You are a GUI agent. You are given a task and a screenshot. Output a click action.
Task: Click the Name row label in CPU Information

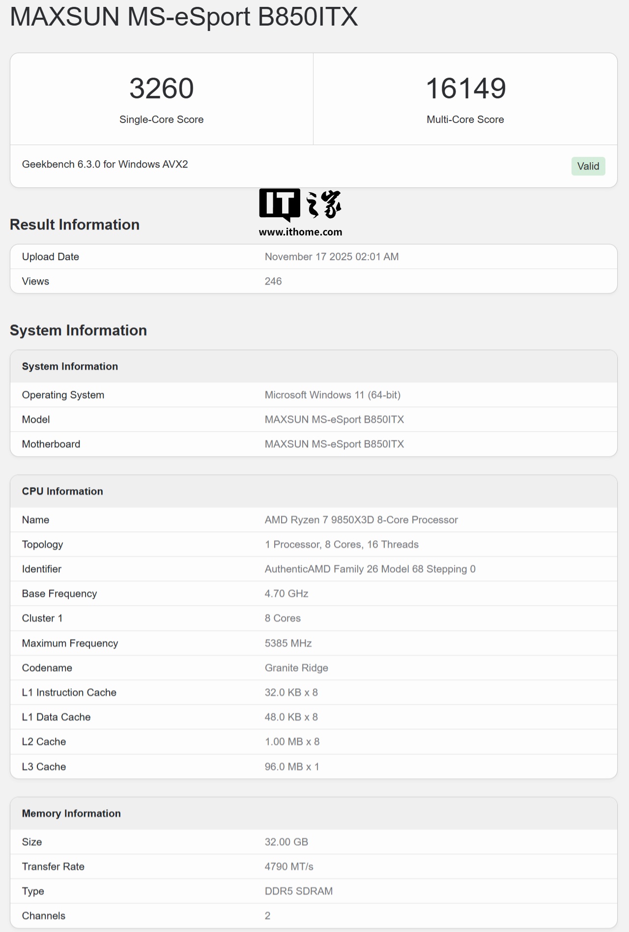point(35,520)
